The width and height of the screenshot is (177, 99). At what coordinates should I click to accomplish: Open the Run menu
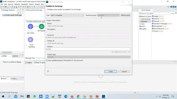click(42, 4)
